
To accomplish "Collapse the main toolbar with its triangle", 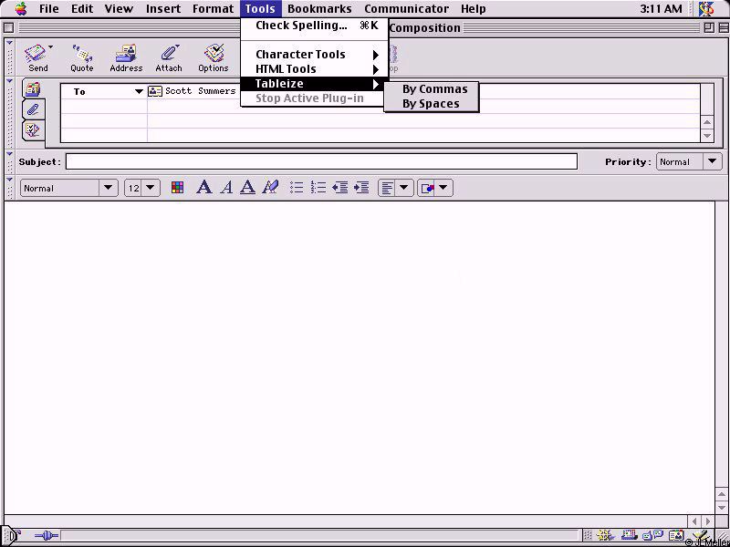I will pyautogui.click(x=9, y=44).
